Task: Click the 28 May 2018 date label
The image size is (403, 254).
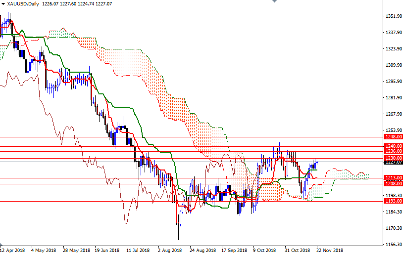Action: [x=76, y=250]
